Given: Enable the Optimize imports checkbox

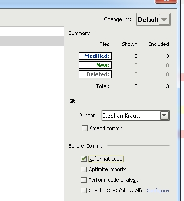Looking at the screenshot, I should (84, 169).
